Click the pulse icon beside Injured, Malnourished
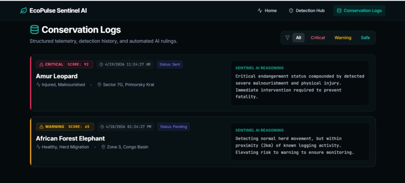The width and height of the screenshot is (405, 183). (39, 84)
